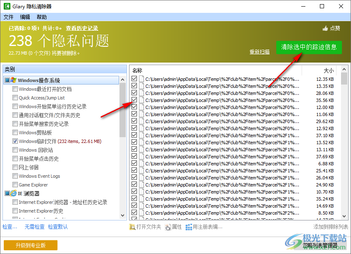Select Internet Explorer历史 tree item
Screen dimensions: 351x254
click(41, 211)
